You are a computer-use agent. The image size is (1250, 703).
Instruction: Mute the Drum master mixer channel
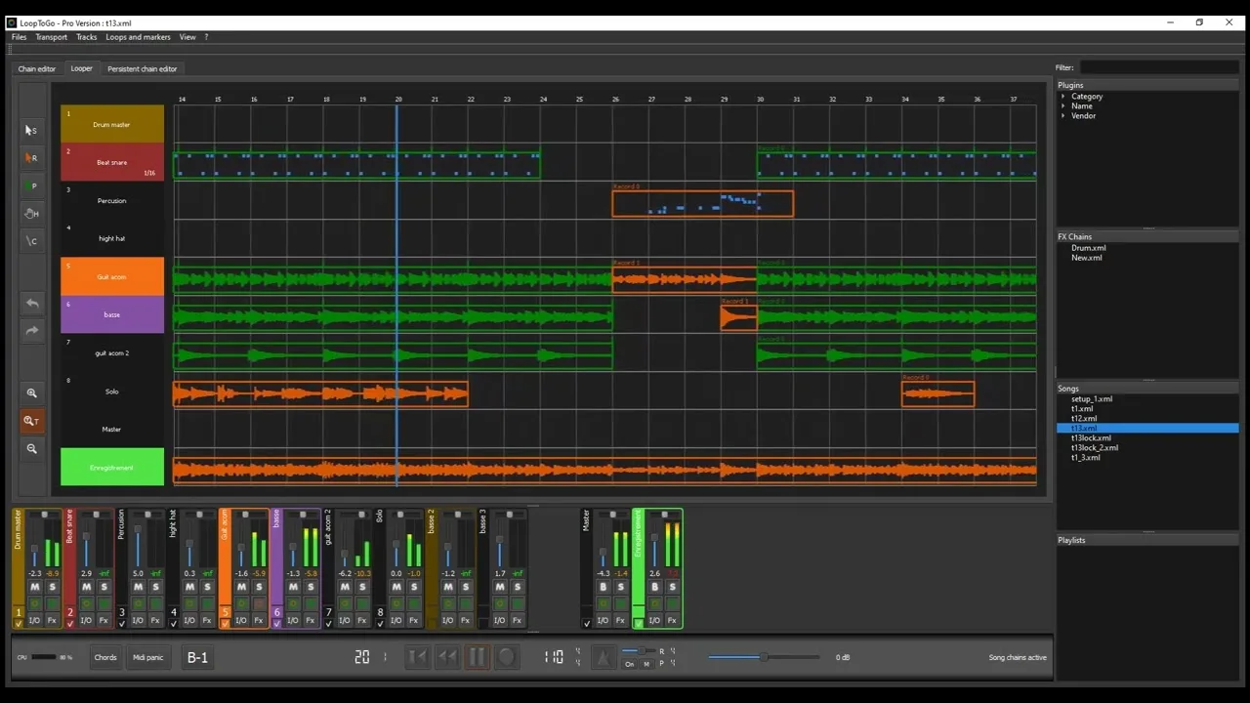click(x=35, y=587)
